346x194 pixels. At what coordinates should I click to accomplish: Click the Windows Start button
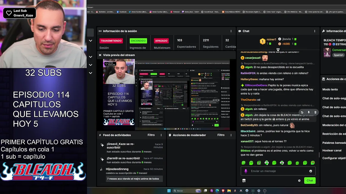169,191
